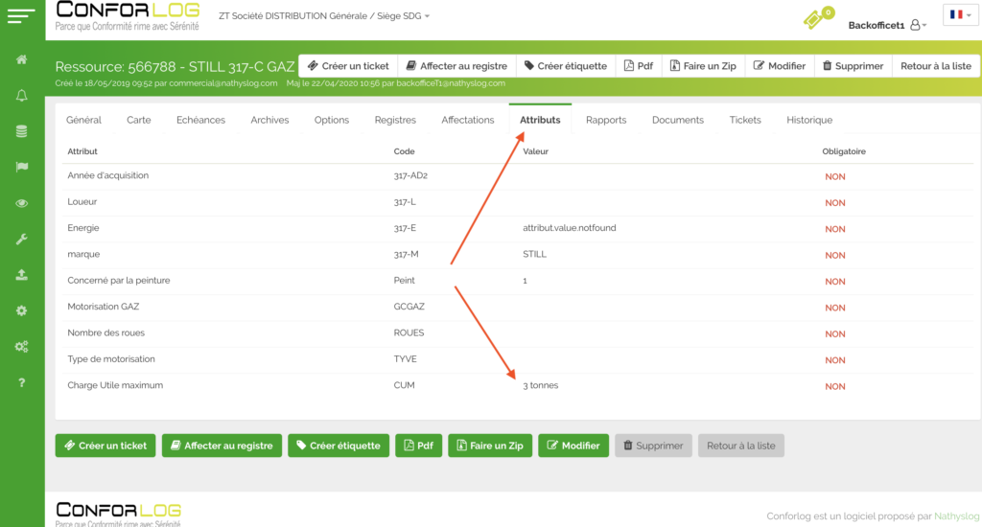Expand the French flag language dropdown
Screen dimensions: 982x527
[959, 14]
